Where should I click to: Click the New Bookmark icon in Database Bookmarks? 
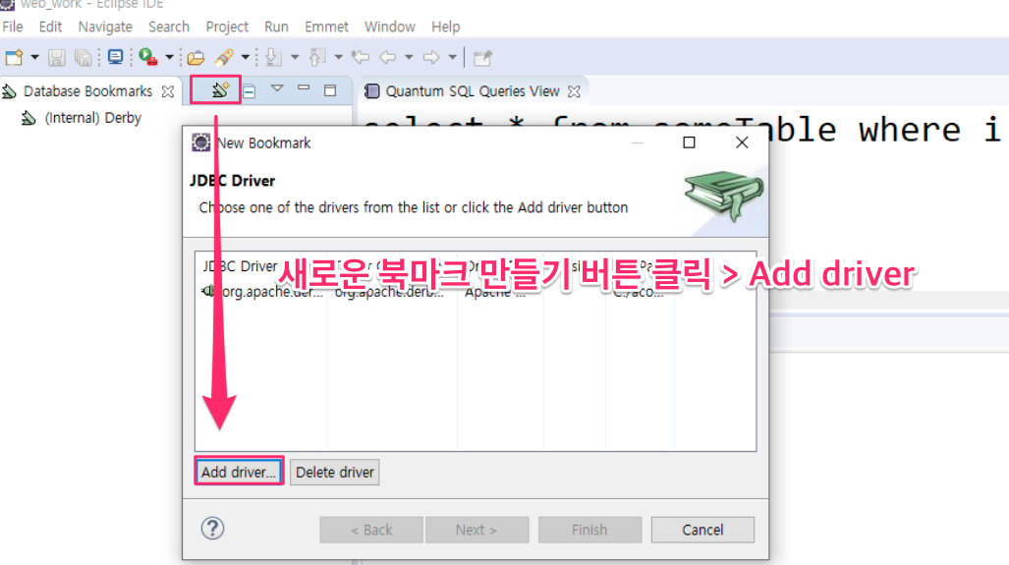coord(219,90)
